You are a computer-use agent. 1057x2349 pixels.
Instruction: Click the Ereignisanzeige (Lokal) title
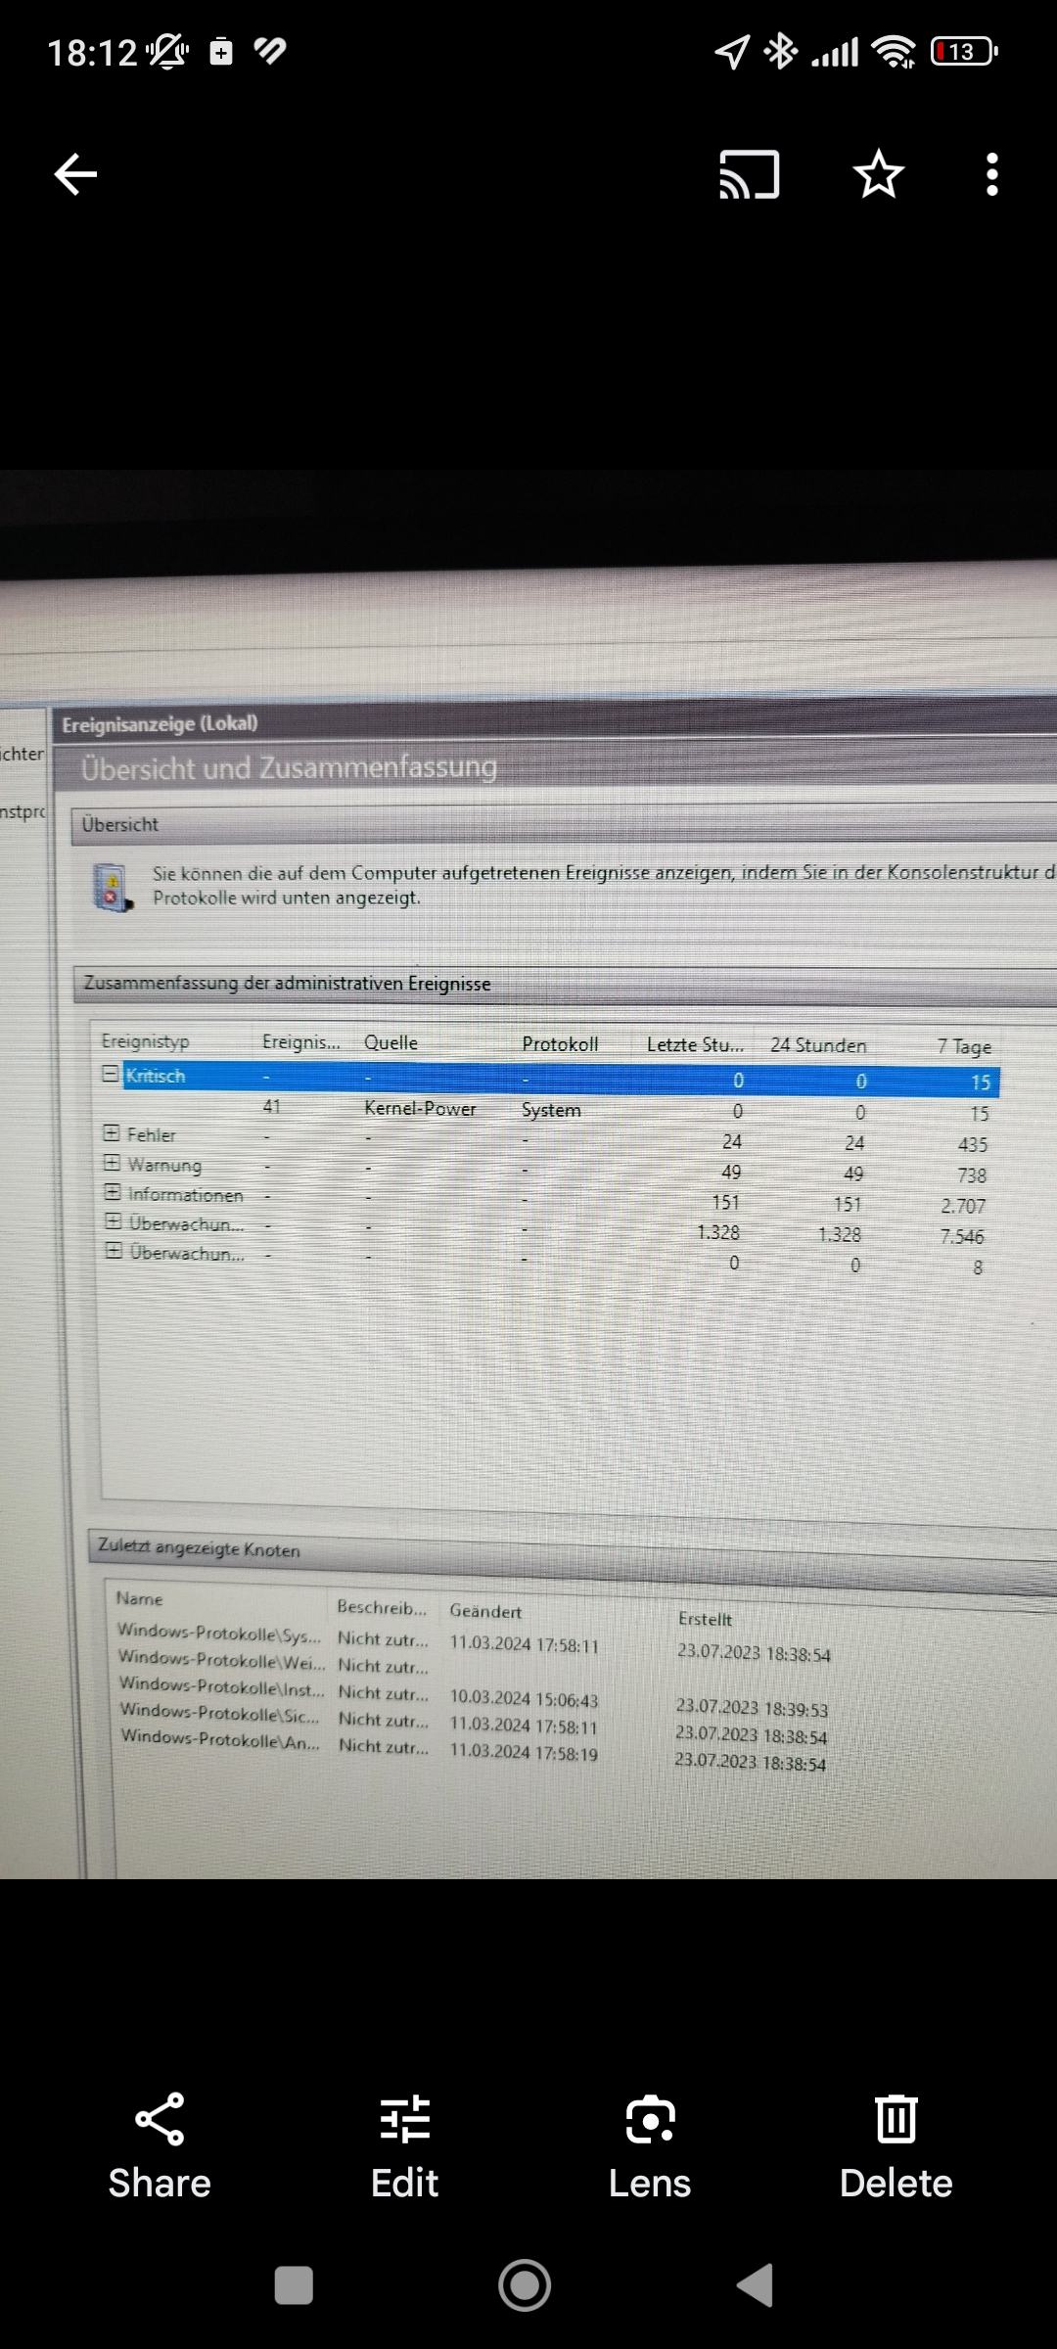160,724
